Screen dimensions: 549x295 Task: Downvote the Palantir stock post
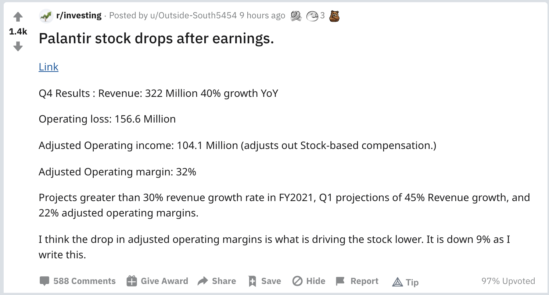click(18, 46)
